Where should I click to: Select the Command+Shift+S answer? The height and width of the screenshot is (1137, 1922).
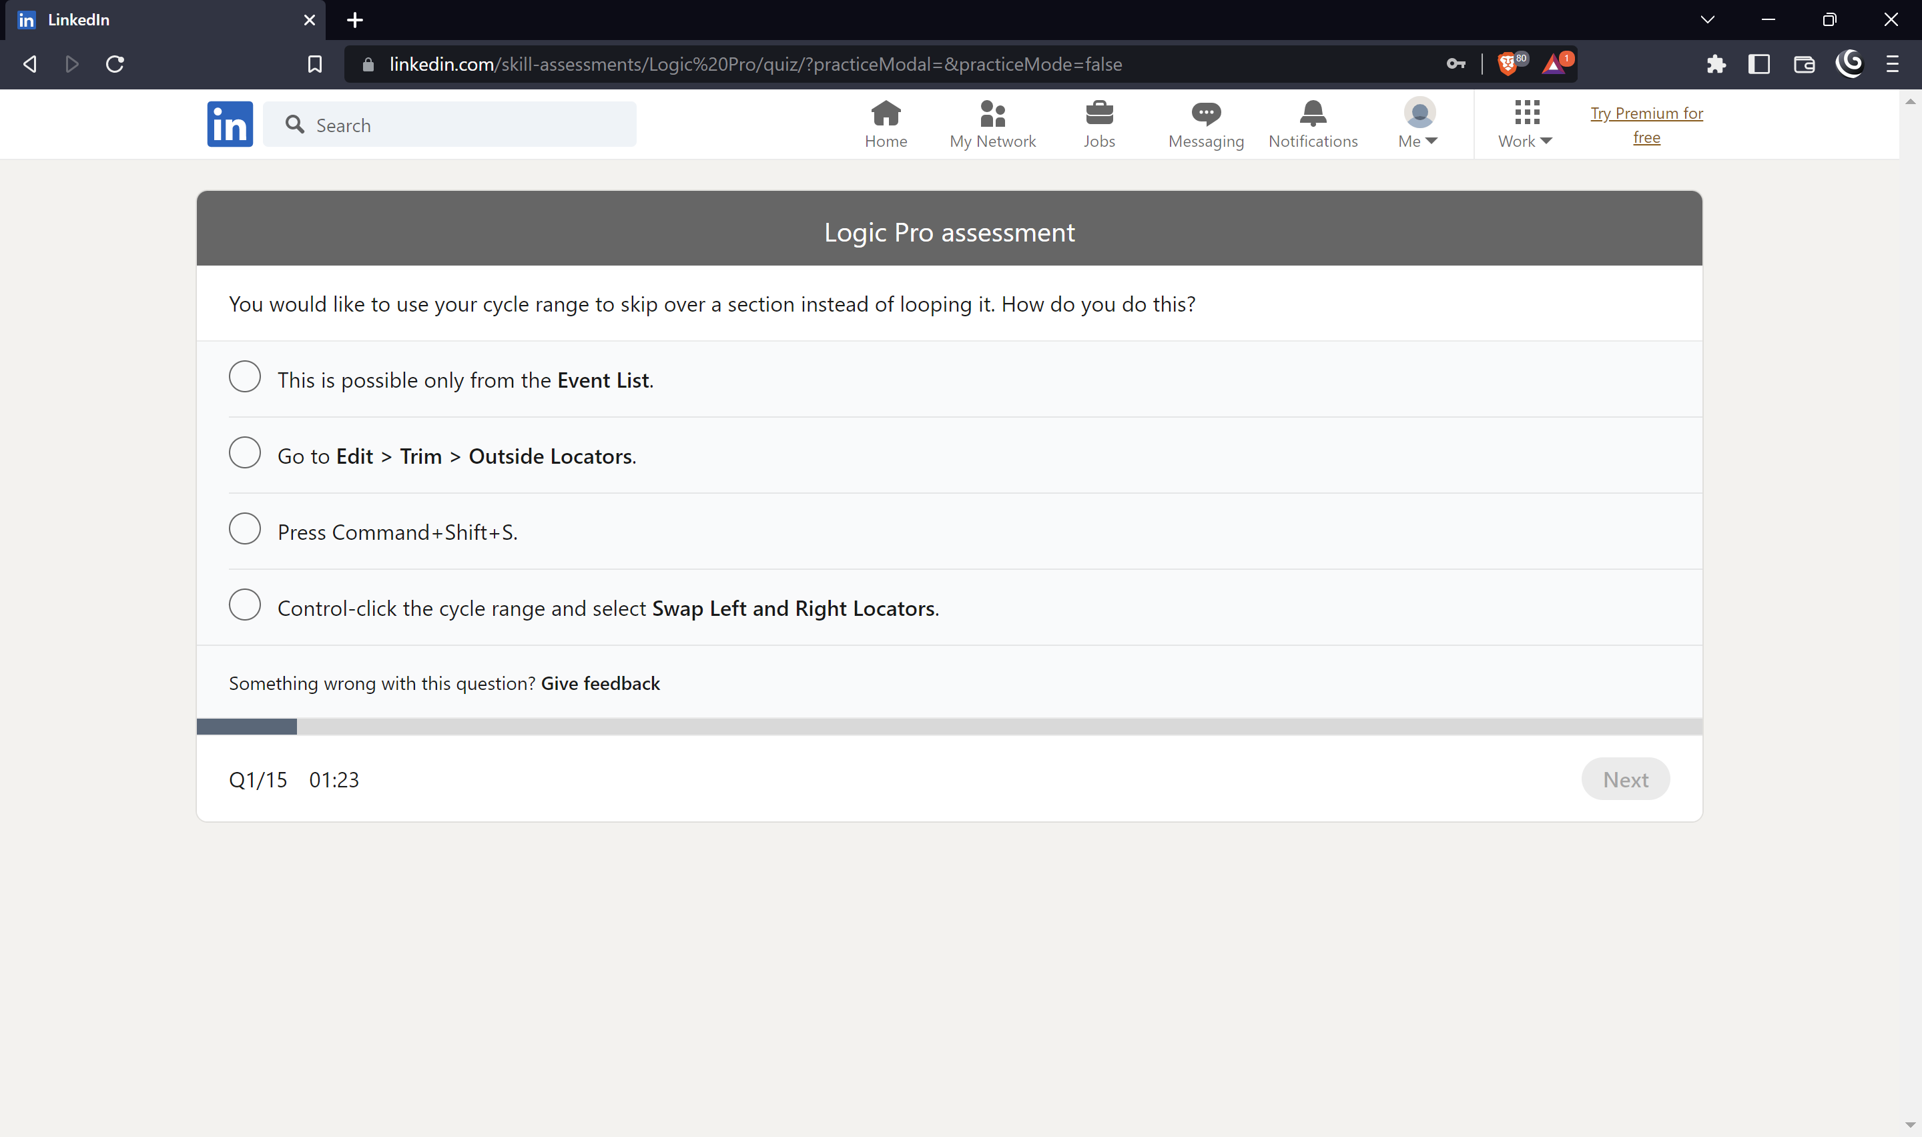(x=244, y=528)
